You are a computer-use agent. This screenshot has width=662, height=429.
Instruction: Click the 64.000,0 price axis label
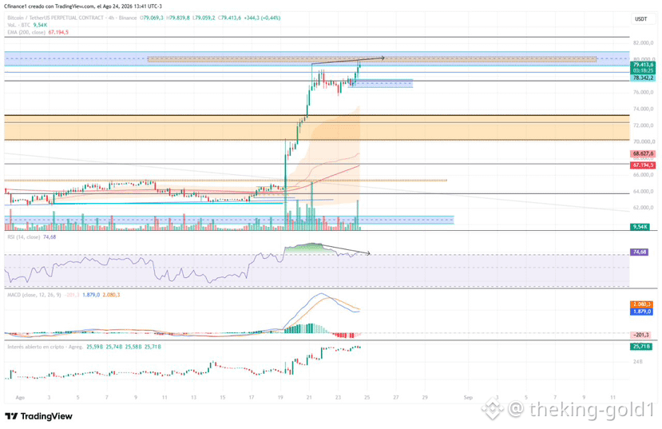[644, 191]
